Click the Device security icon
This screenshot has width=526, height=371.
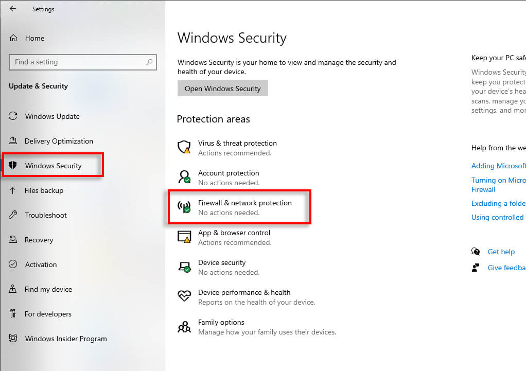tap(184, 267)
